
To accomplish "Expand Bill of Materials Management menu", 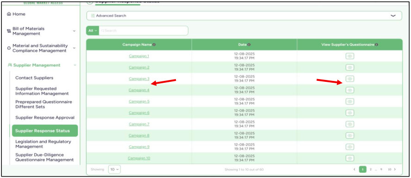I will [74, 31].
